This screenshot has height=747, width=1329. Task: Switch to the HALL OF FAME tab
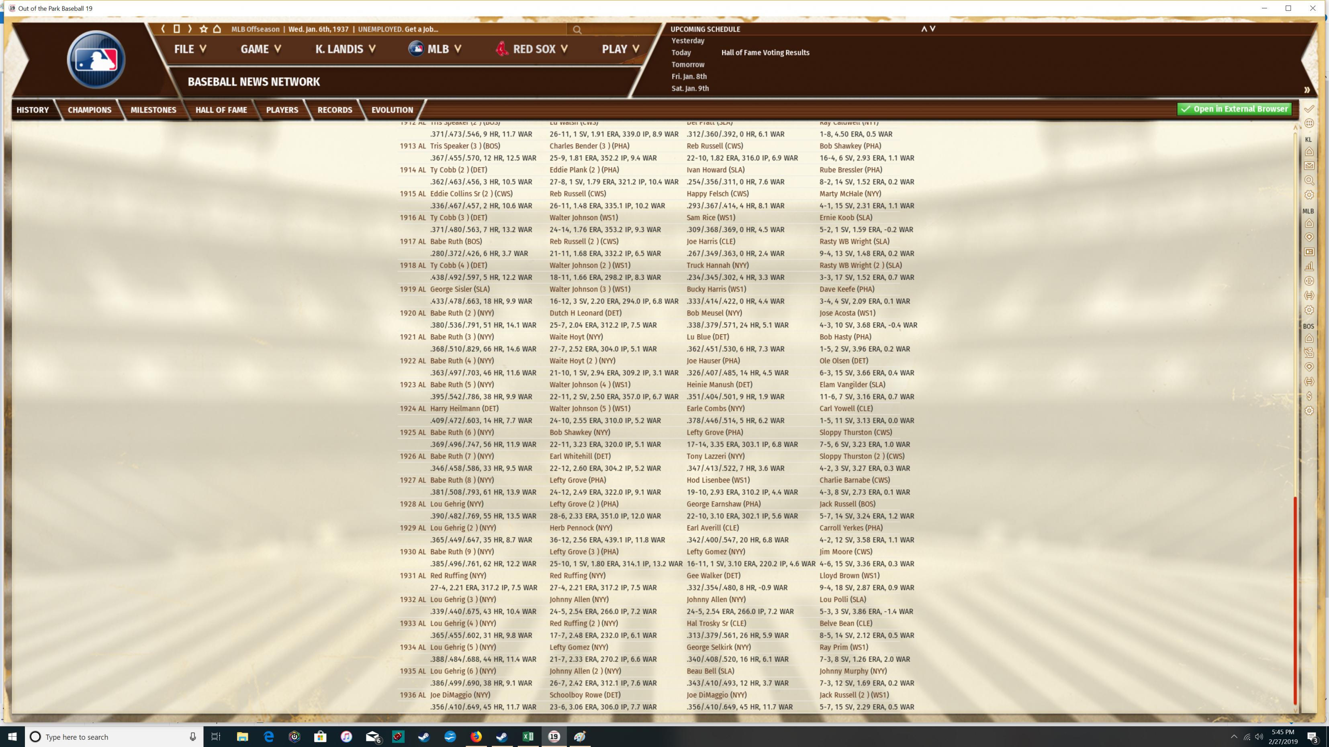click(x=221, y=110)
